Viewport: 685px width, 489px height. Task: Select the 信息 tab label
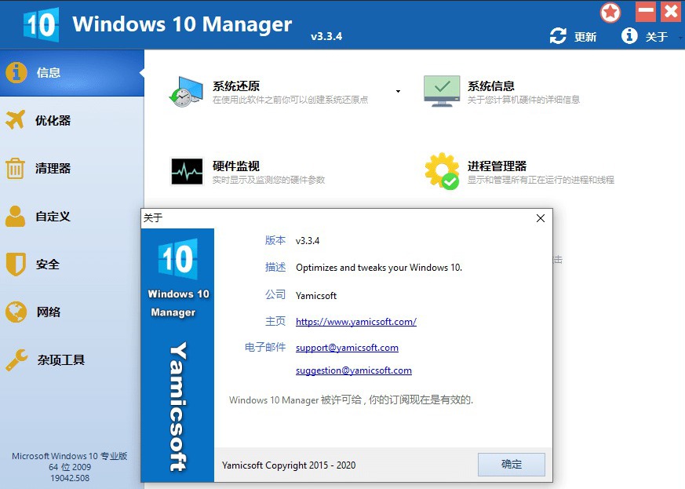(49, 72)
